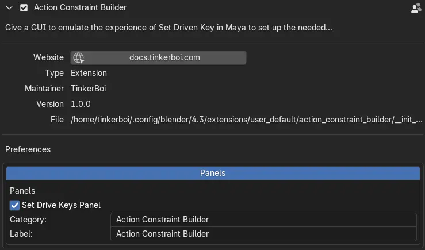Disable the Action Constraint Builder add-on checkbox
This screenshot has height=250, width=425.
point(24,8)
